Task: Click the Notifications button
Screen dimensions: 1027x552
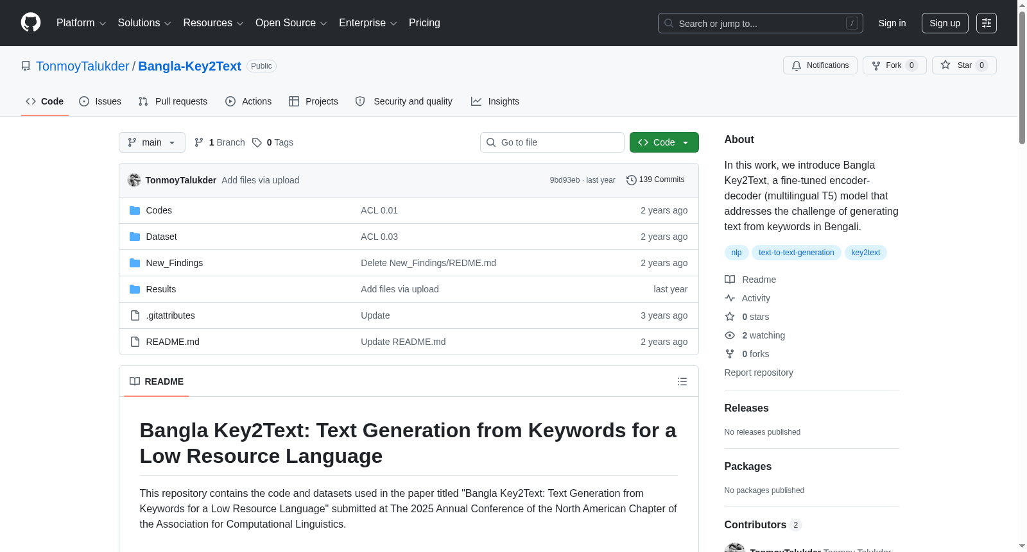Action: 820,65
